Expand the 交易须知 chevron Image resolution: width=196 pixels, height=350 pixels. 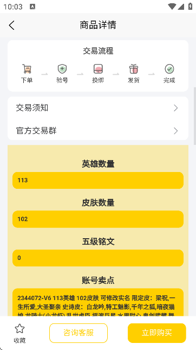176,108
